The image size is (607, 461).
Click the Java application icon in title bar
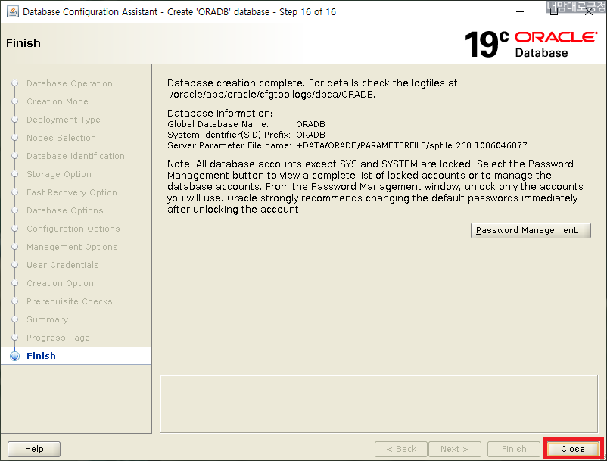(x=13, y=11)
